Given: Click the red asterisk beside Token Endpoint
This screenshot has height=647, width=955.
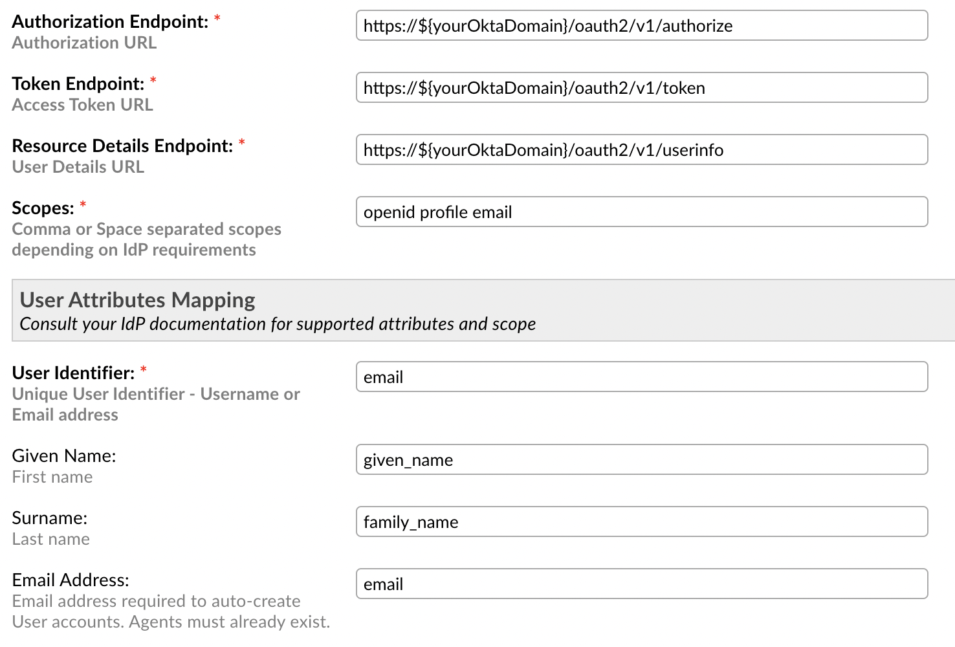Looking at the screenshot, I should click(153, 82).
